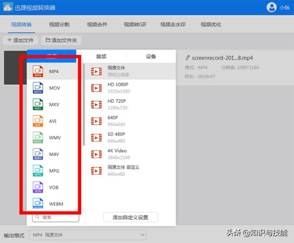
Task: Click the SD 480P label text
Action: (116, 134)
